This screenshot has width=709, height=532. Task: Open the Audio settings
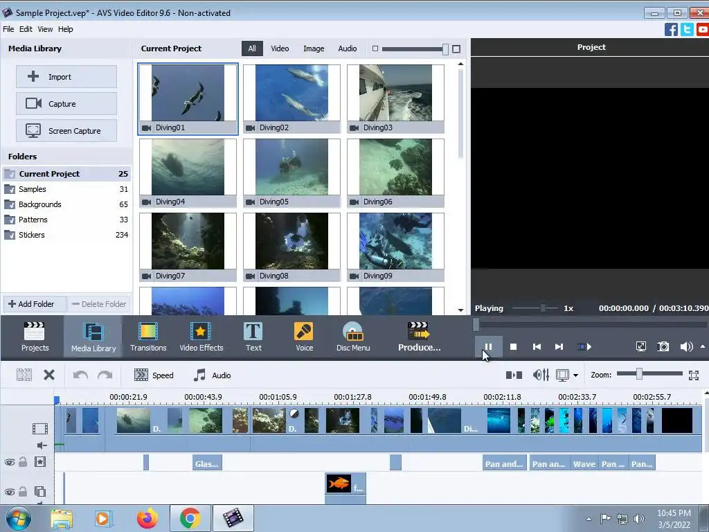pos(212,375)
